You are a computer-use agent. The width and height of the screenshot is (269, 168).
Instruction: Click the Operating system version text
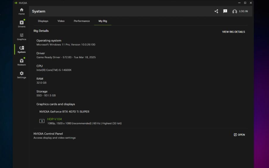tap(66, 44)
